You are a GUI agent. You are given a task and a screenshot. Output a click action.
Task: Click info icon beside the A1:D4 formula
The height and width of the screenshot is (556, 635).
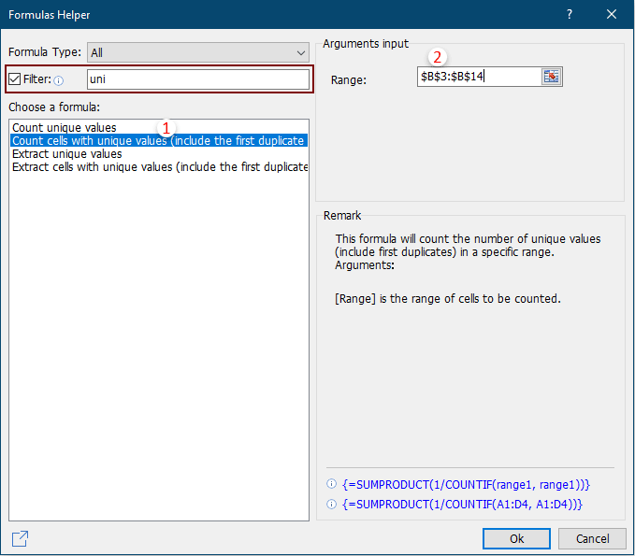pos(331,504)
